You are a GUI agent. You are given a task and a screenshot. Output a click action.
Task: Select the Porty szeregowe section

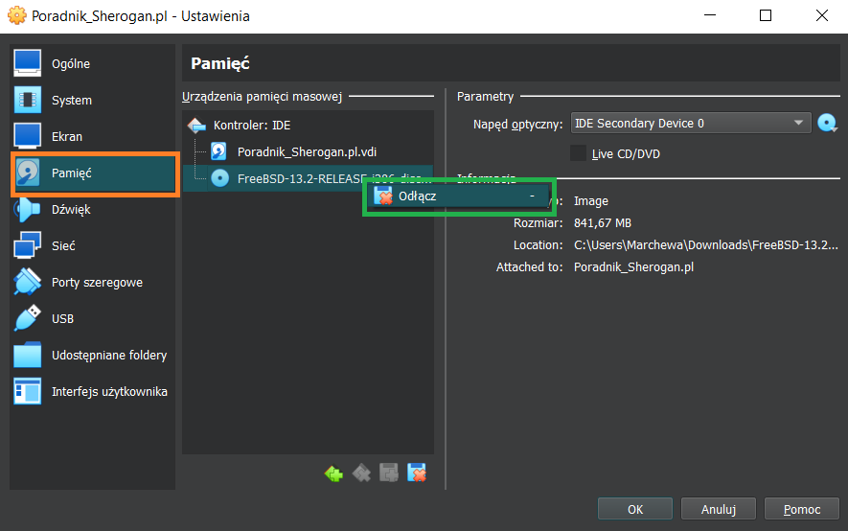[96, 283]
